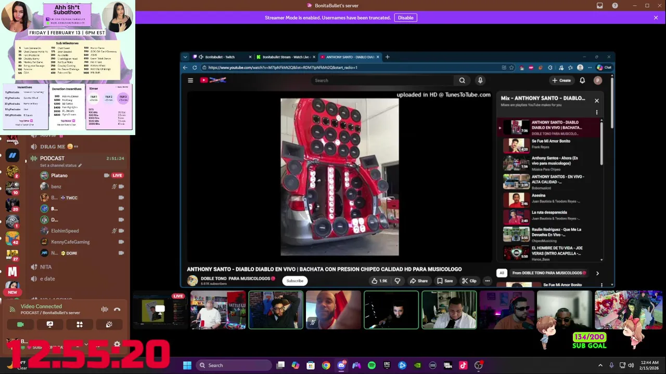Open Mix playlist options three-dot menu
Viewport: 666px width, 374px height.
coord(597,112)
